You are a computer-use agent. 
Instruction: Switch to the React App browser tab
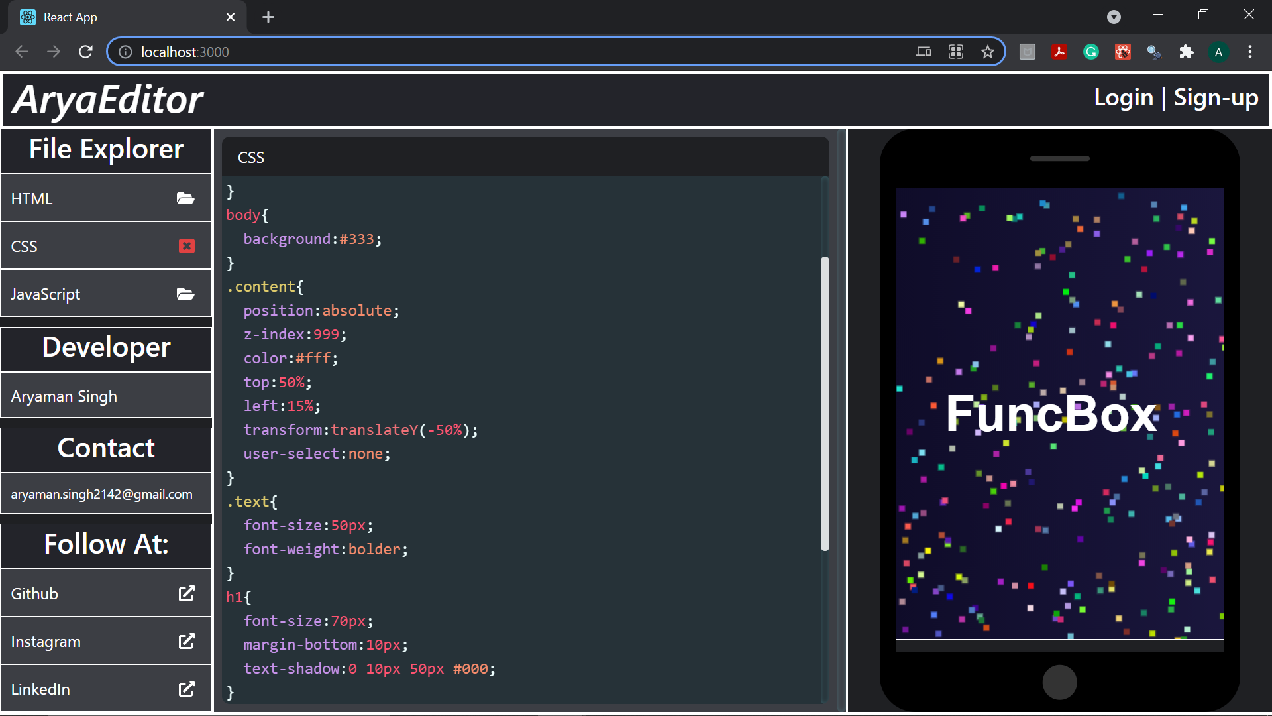coord(127,17)
